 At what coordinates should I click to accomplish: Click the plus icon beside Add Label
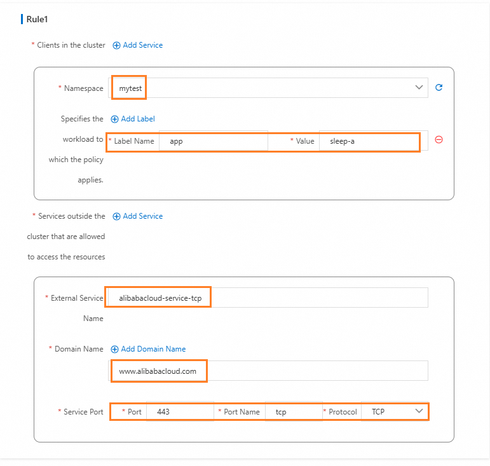pos(114,119)
